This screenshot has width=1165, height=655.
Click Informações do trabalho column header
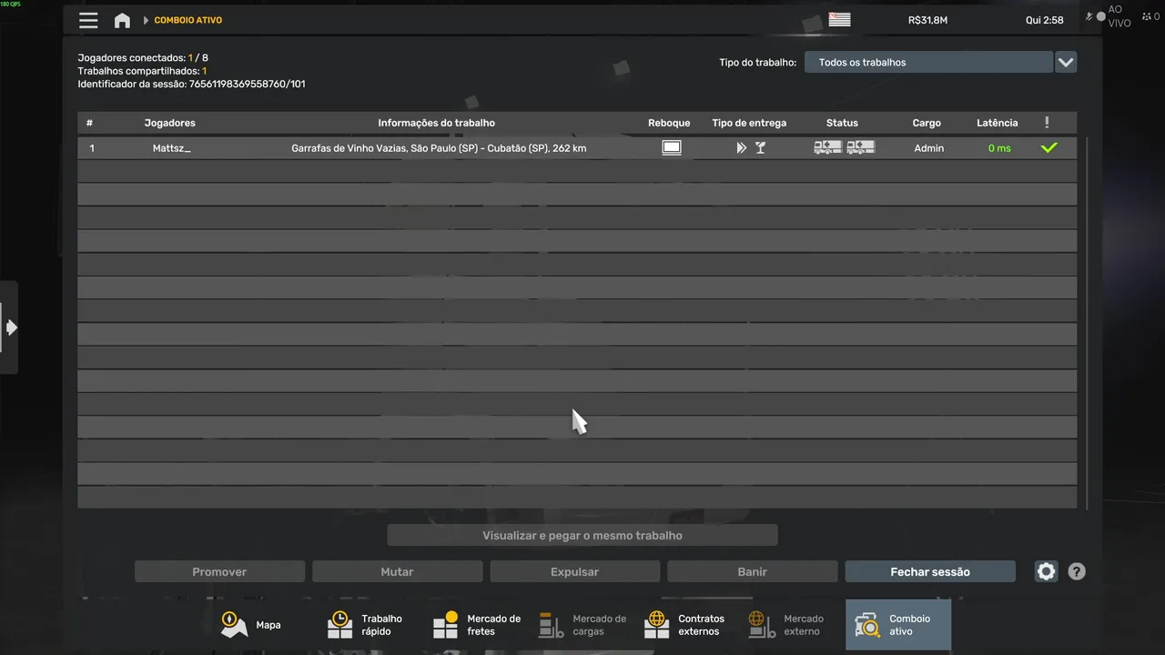coord(437,123)
